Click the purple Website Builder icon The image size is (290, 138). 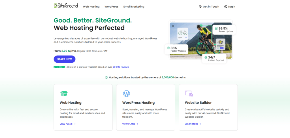click(x=189, y=93)
